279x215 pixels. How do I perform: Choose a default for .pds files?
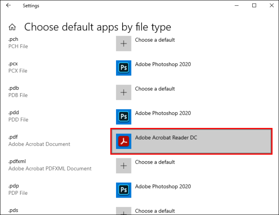tap(155, 211)
